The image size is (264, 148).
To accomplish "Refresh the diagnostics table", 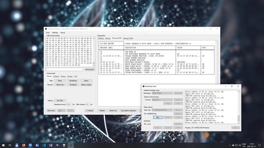I will click(x=102, y=111).
